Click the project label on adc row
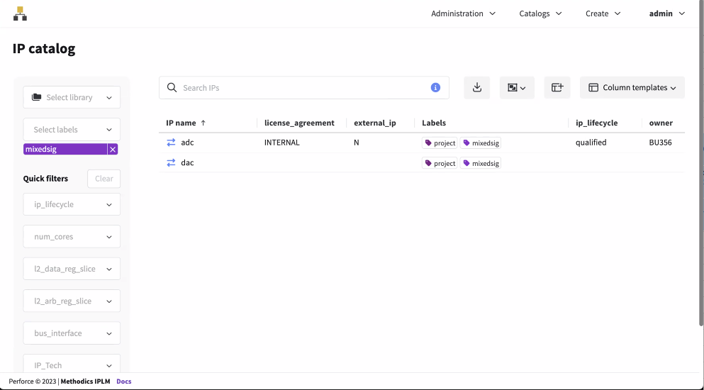This screenshot has height=390, width=704. click(x=440, y=143)
